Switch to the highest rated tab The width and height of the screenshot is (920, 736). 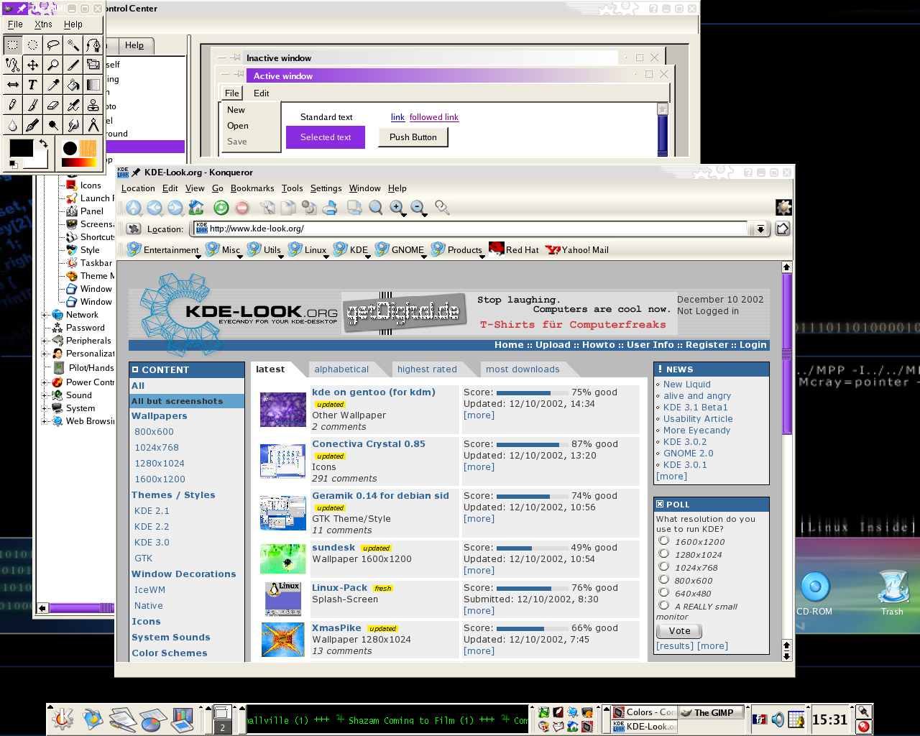427,369
